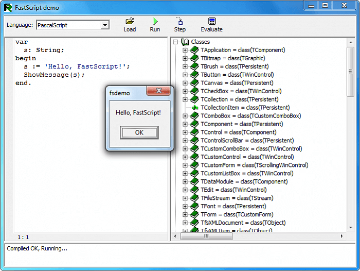The width and height of the screenshot is (360, 271).
Task: Click the TDataModule class book icon
Action: (x=194, y=181)
